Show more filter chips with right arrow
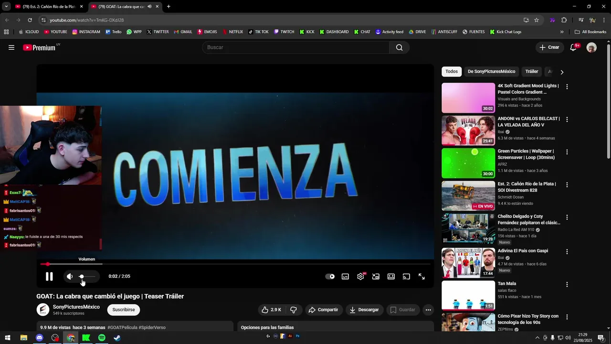This screenshot has width=611, height=344. coord(562,72)
